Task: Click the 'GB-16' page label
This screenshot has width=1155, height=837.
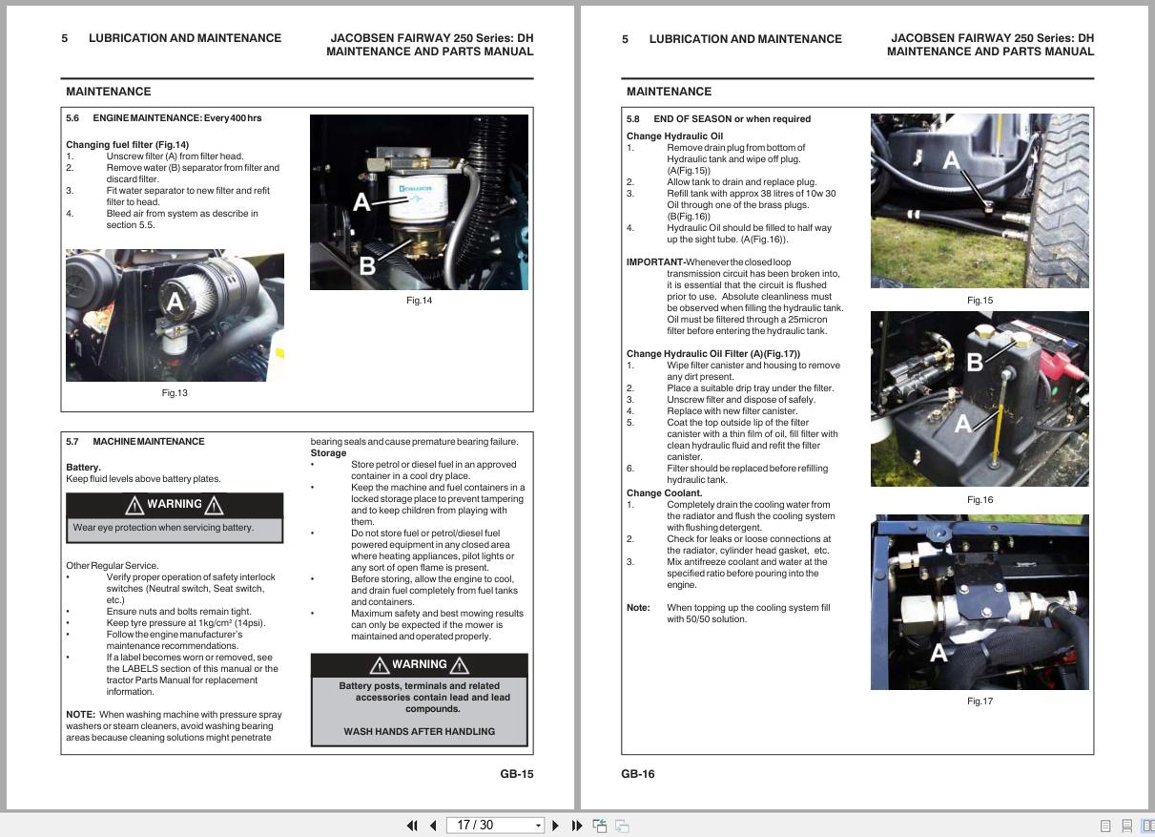Action: (x=638, y=774)
